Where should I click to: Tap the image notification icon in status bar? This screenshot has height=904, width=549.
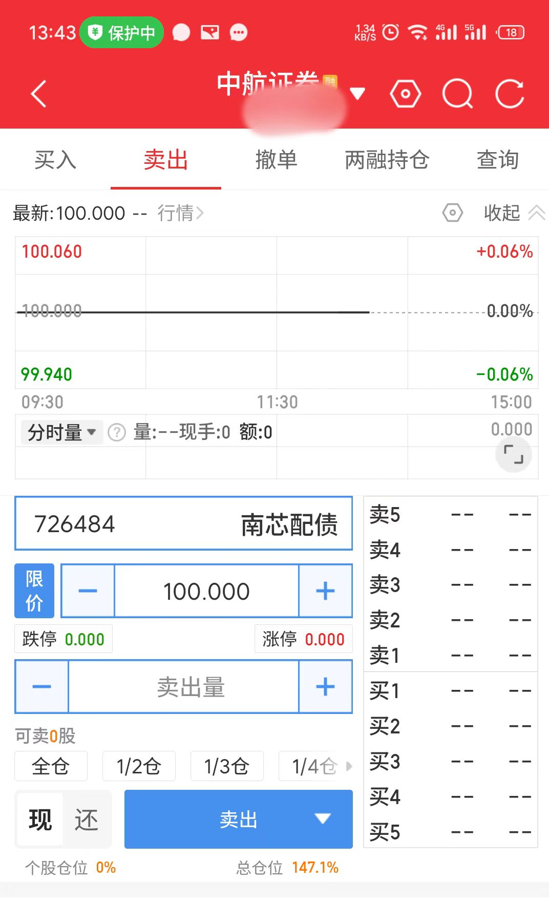click(x=210, y=32)
